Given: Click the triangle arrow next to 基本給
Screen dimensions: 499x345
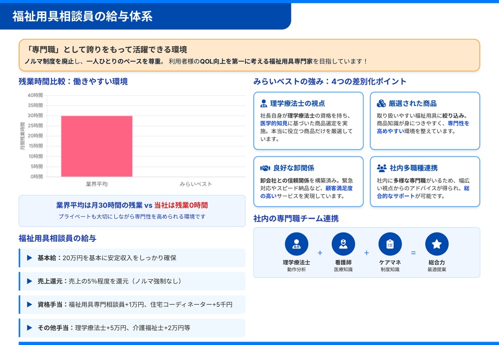Looking at the screenshot, I should coord(29,258).
